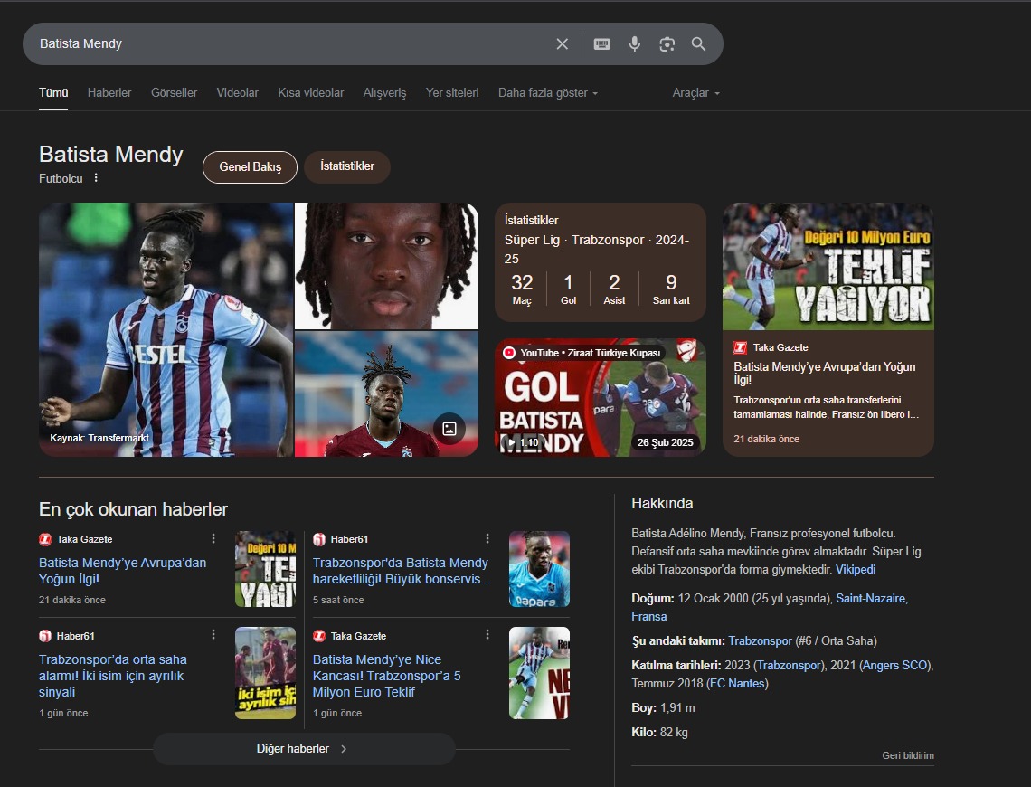Select the Tümü results tab
The image size is (1031, 787).
(x=53, y=92)
